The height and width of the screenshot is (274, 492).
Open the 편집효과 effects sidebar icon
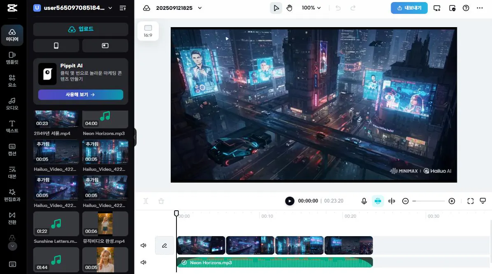(12, 195)
